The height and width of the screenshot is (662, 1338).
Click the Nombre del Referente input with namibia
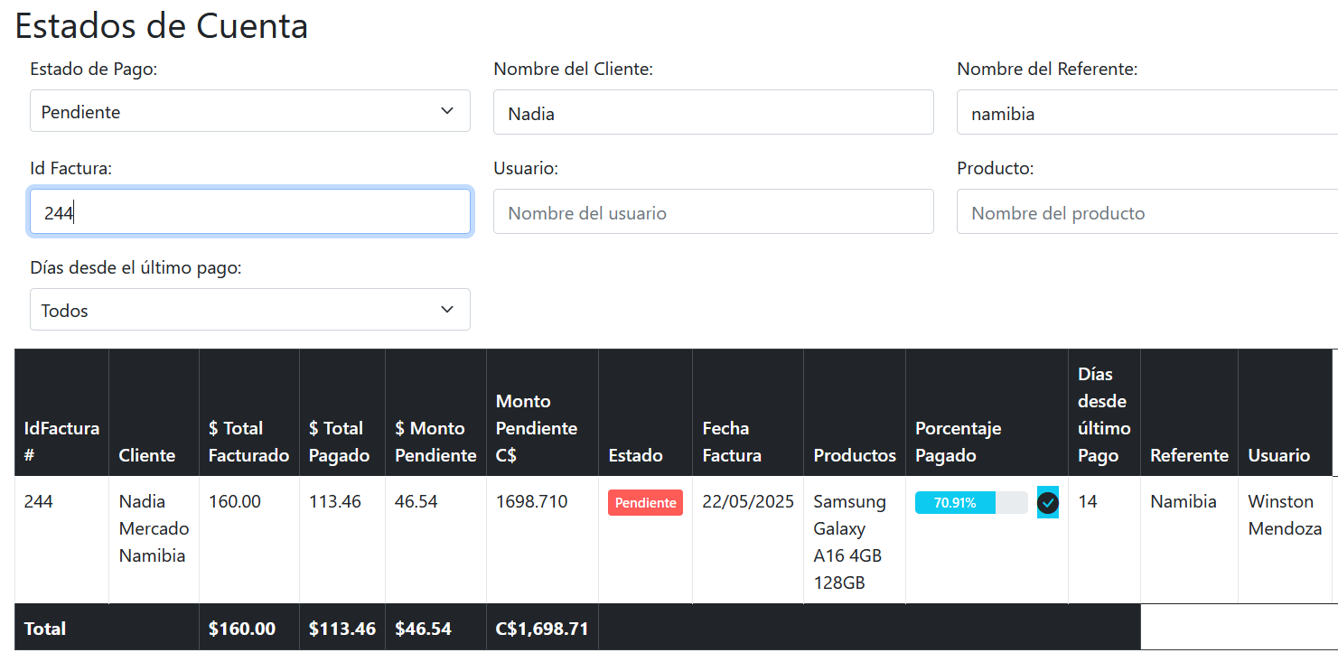click(x=1146, y=113)
